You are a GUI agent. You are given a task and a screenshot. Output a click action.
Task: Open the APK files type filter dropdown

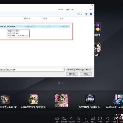[79, 70]
